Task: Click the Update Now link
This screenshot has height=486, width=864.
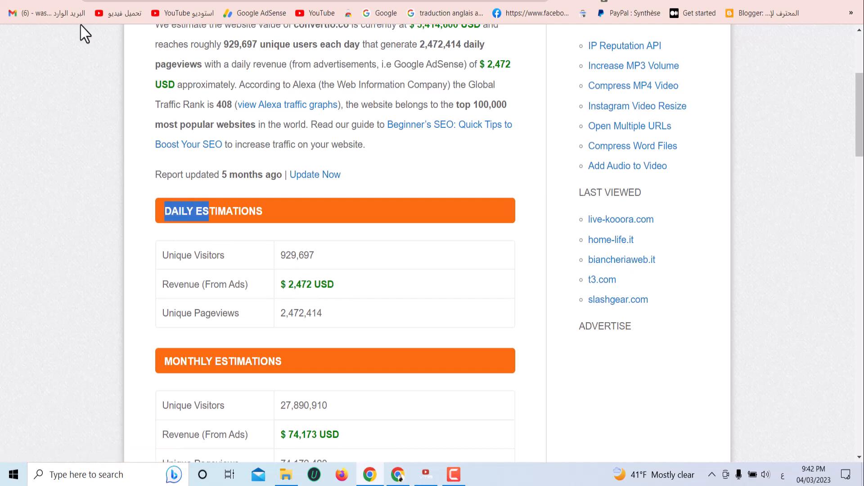Action: 315,175
